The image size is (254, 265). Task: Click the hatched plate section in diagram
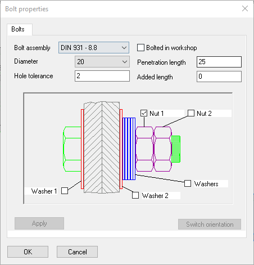coord(102,147)
